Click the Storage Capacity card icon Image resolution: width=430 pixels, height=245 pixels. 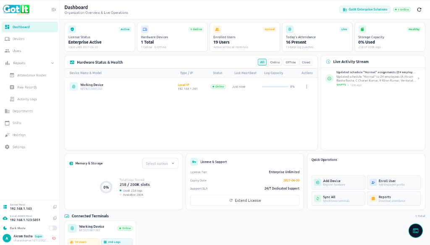tap(362, 29)
